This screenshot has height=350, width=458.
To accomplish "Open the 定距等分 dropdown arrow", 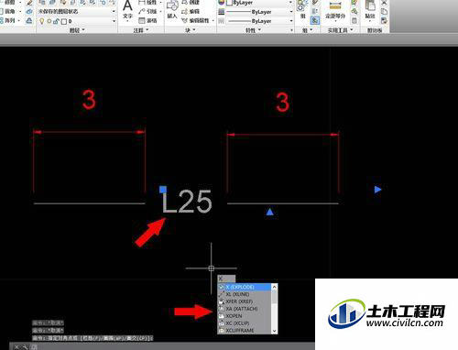I will (x=335, y=21).
